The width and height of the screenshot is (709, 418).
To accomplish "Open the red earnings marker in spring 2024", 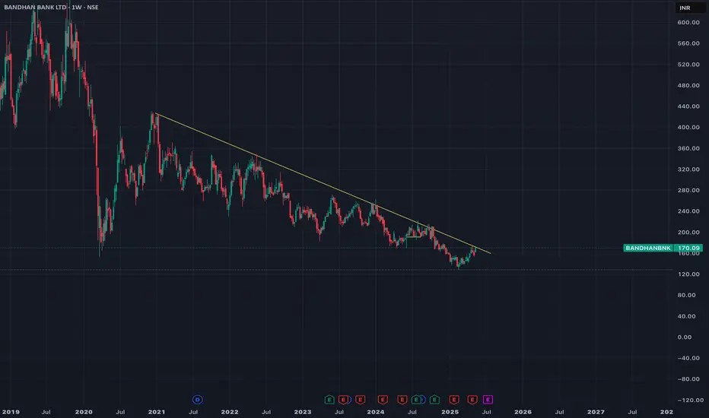I will click(402, 400).
